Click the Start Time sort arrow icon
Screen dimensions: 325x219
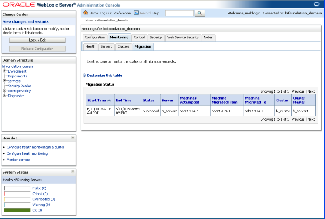pos(109,100)
